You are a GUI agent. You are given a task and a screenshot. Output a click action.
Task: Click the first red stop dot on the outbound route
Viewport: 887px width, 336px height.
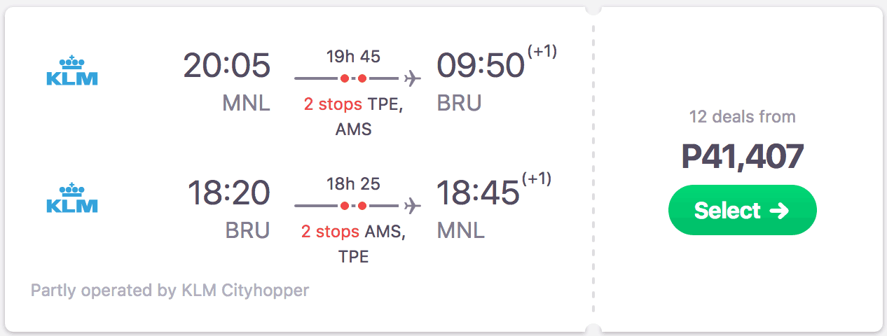(x=345, y=78)
